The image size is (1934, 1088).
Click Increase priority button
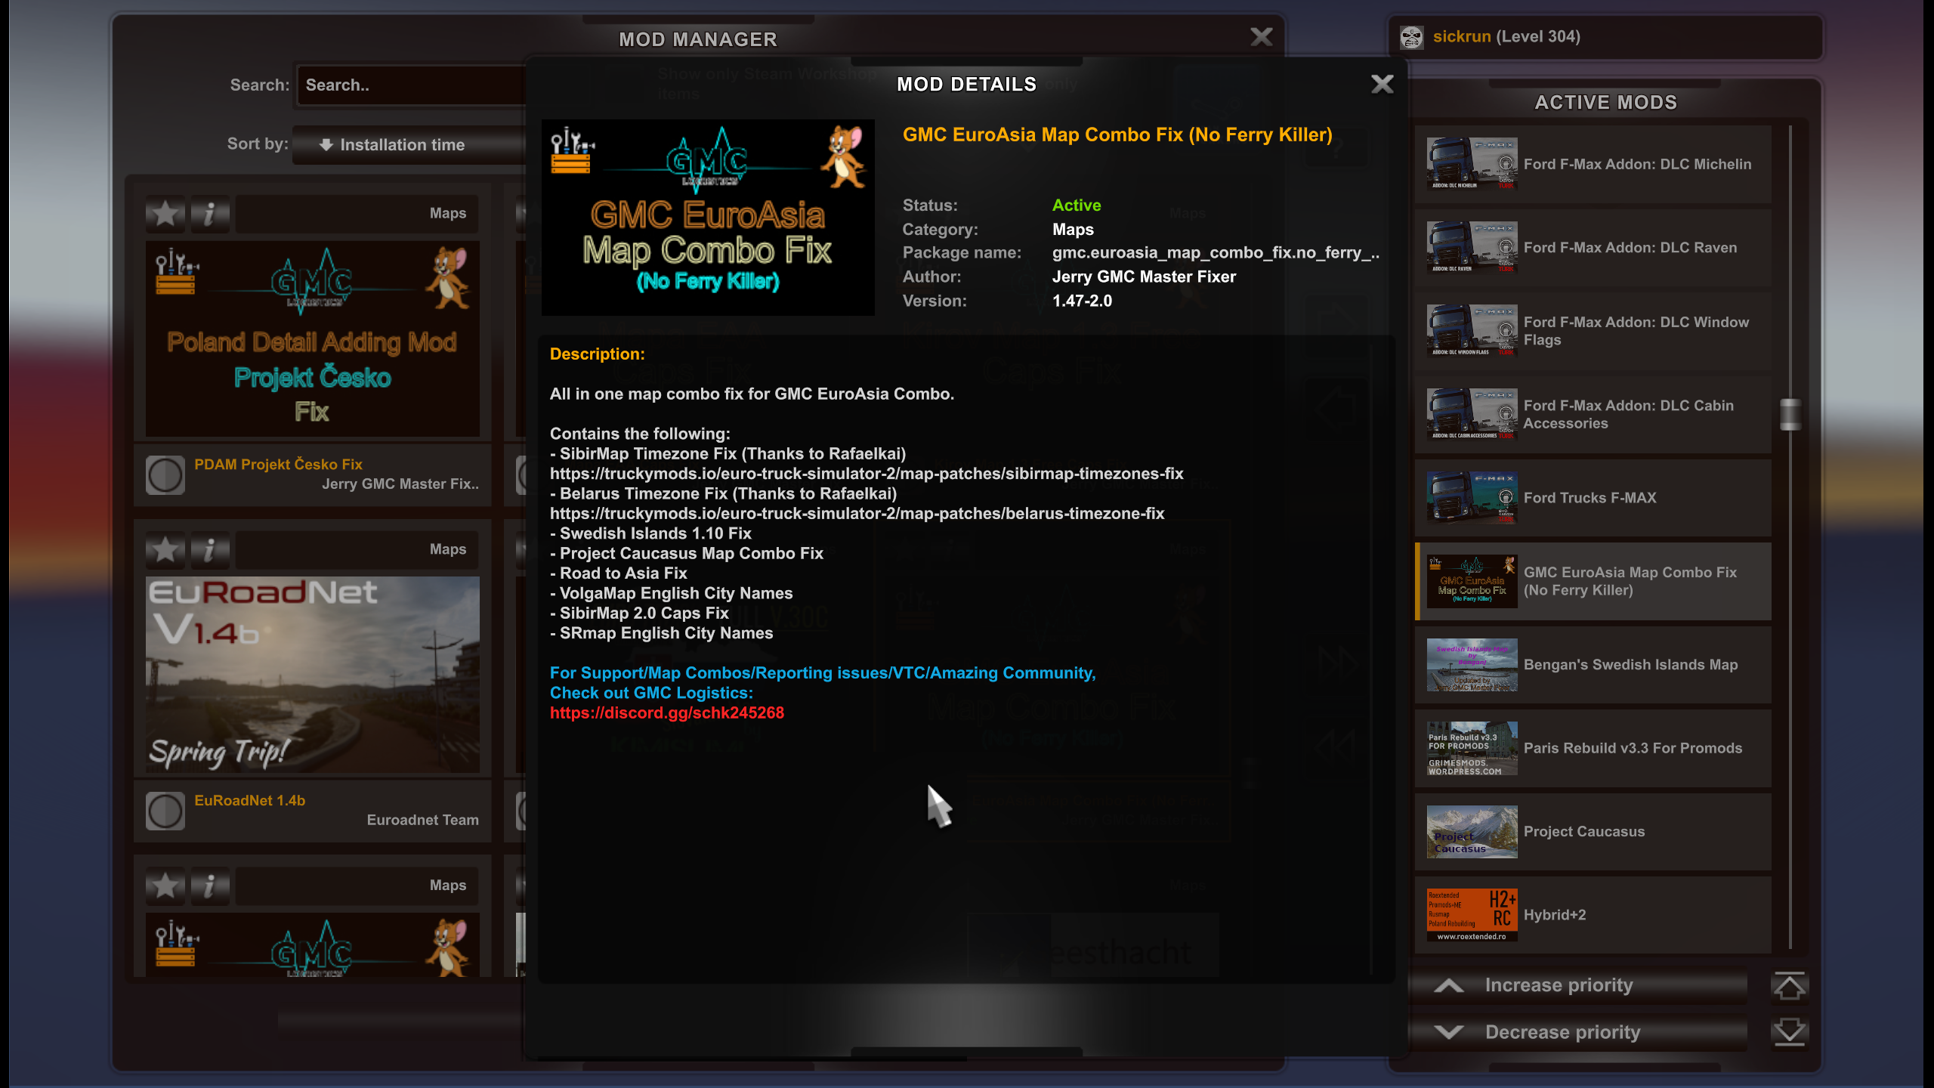click(1577, 985)
